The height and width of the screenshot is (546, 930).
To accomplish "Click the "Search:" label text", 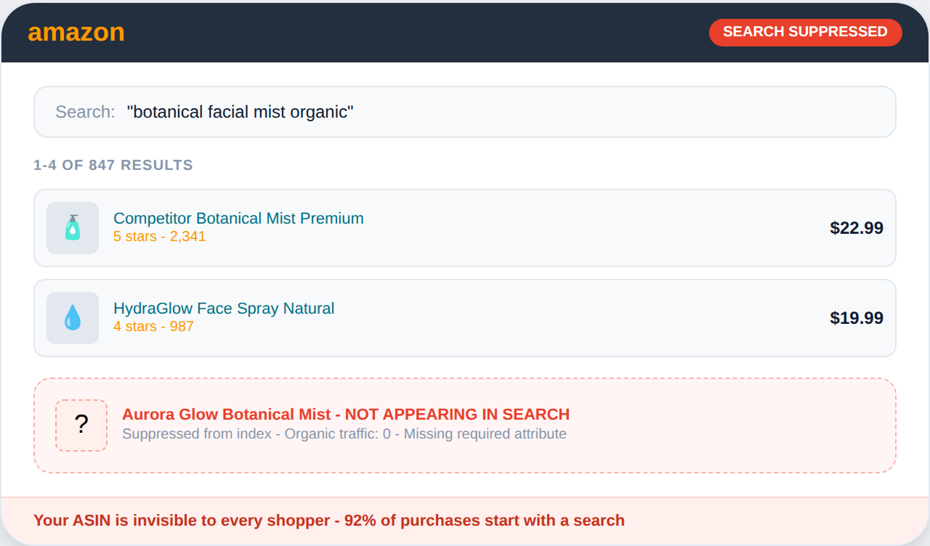I will 85,112.
